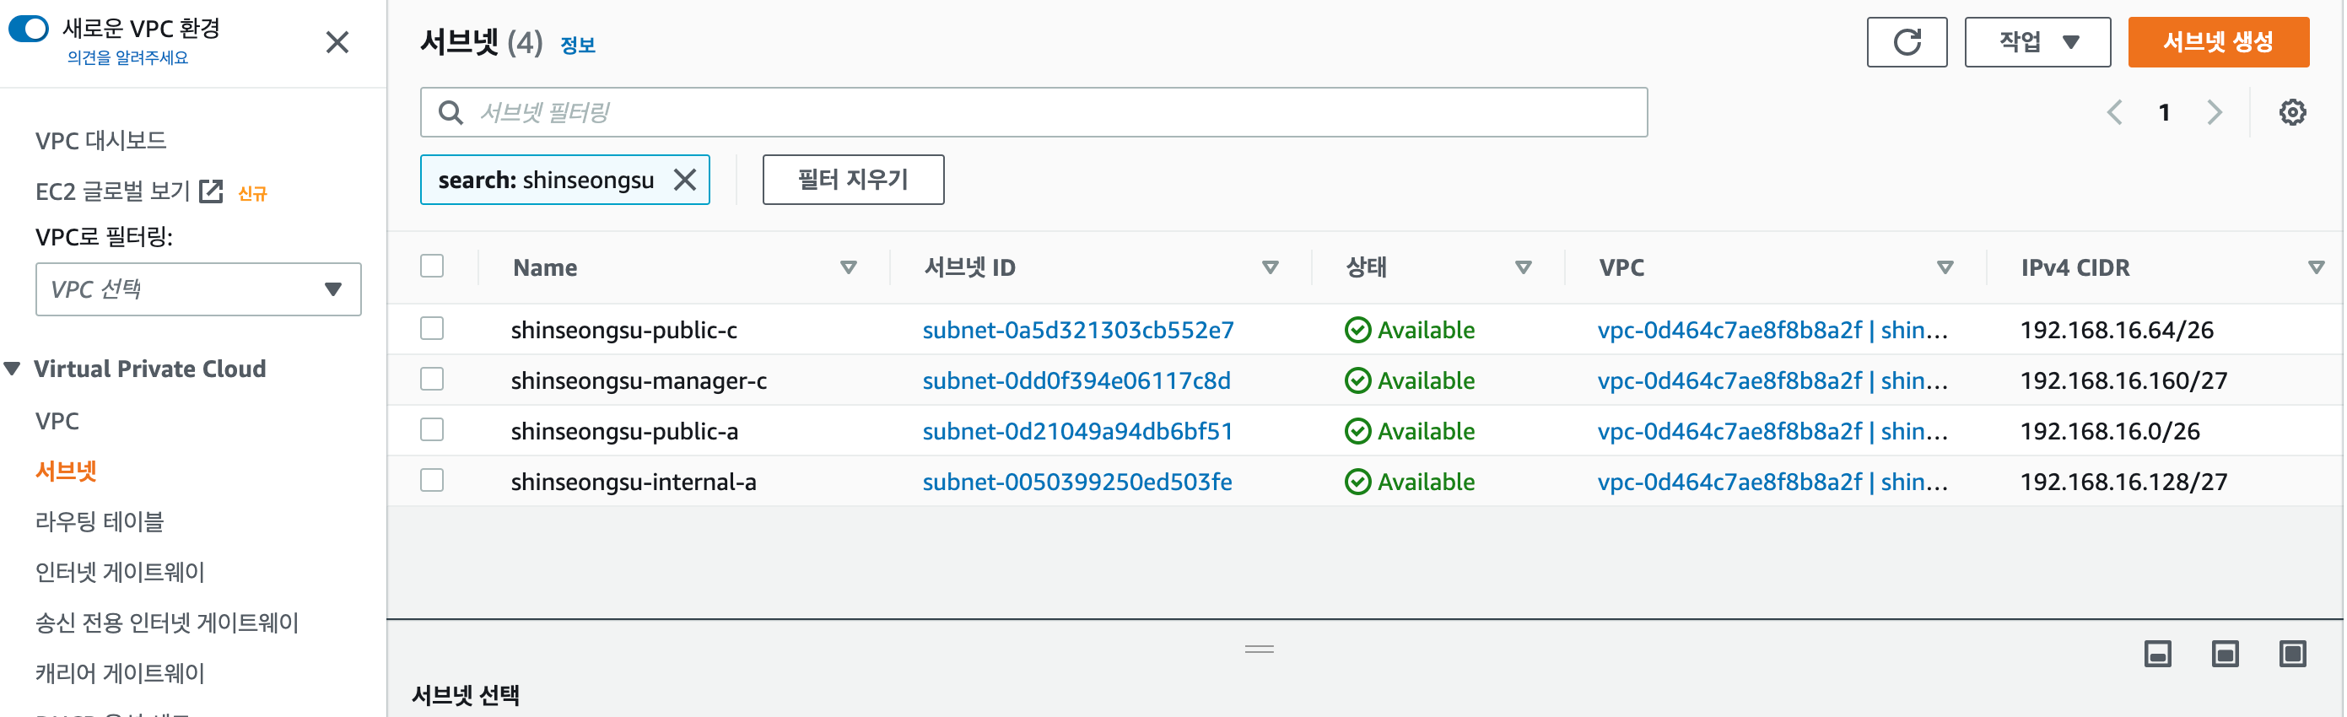Click the search magnifier icon
Screen dimensions: 2347x717
tap(451, 112)
